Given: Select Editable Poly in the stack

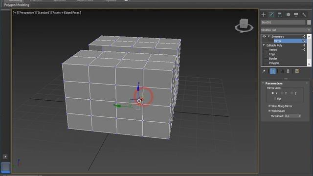Looking at the screenshot, I should [274, 45].
